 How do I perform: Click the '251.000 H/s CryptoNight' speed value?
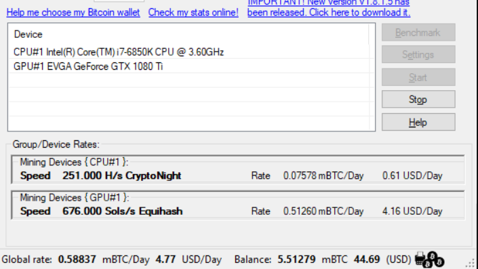pyautogui.click(x=121, y=175)
